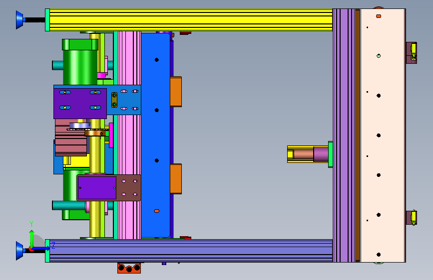
Task: Select the upper teal rod beside the motor
Action: pyautogui.click(x=57, y=65)
